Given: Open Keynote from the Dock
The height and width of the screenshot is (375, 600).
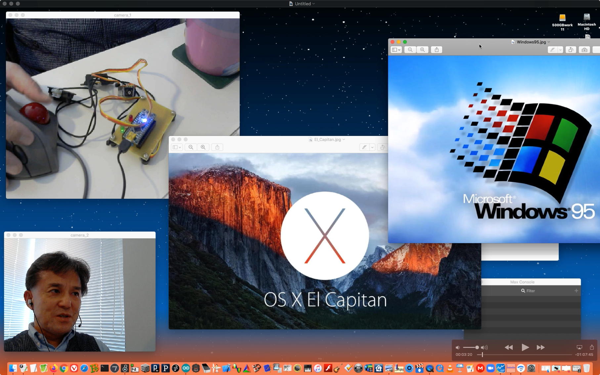Looking at the screenshot, I should (x=460, y=368).
